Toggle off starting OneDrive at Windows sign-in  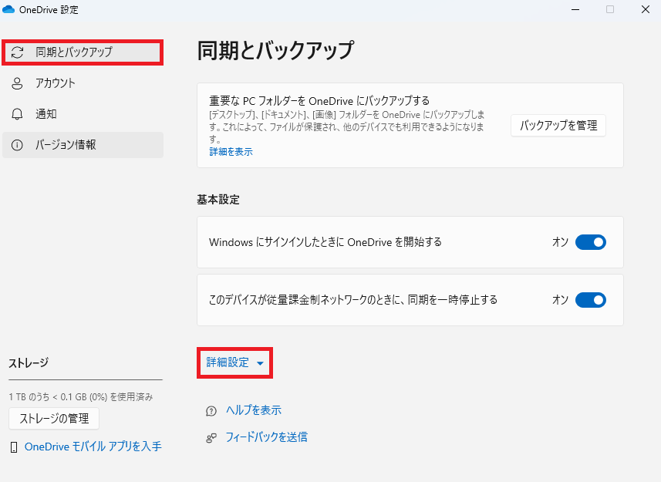click(x=590, y=242)
